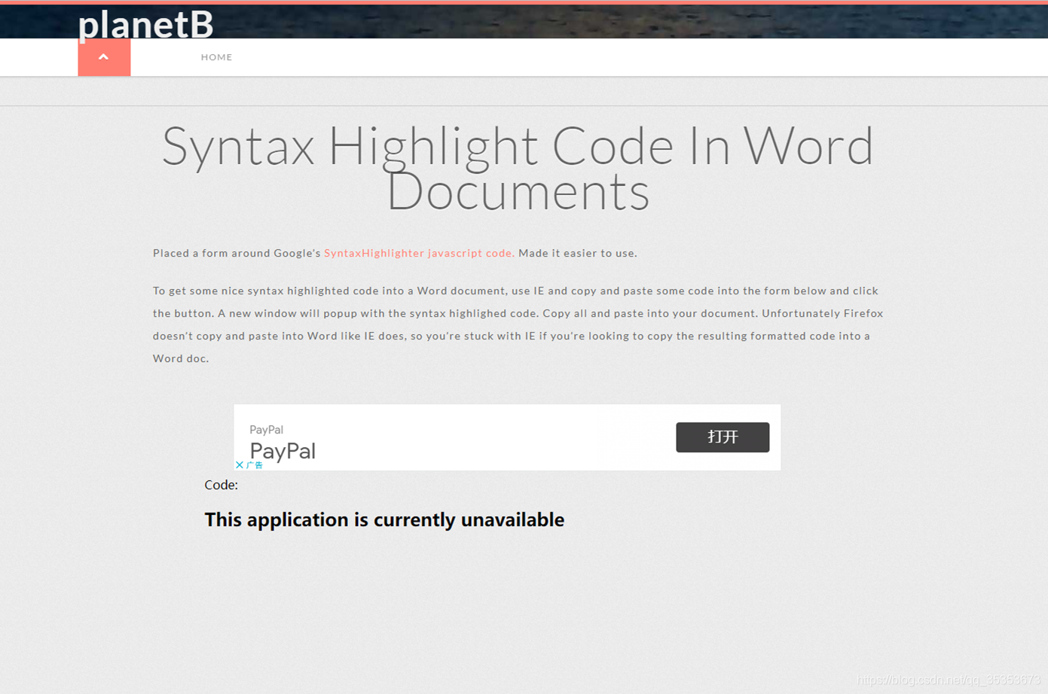This screenshot has height=694, width=1048.
Task: Click the text 'Placed a form around Google's'
Action: pos(237,253)
